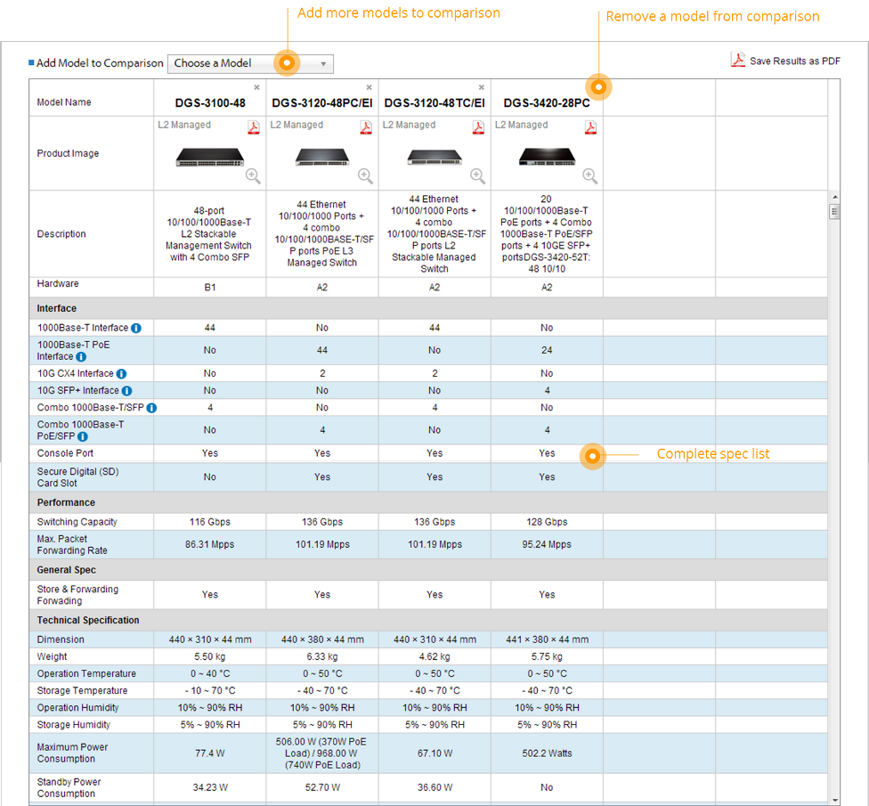Click the spec table's vertical scrollbar thumb
This screenshot has width=869, height=806.
(834, 212)
